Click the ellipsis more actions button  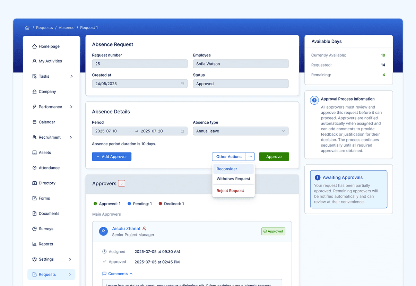[250, 157]
